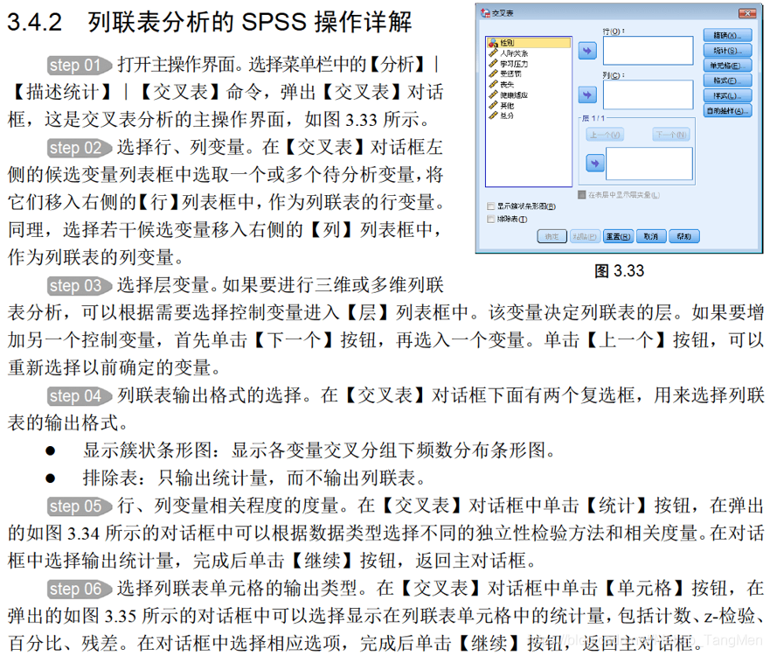Click the arrow button beside the 列(C) box
This screenshot has height=656, width=770.
(x=587, y=94)
